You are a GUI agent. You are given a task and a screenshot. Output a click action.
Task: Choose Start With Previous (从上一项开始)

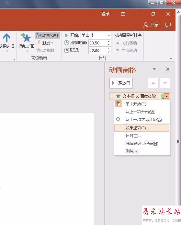pyautogui.click(x=141, y=112)
